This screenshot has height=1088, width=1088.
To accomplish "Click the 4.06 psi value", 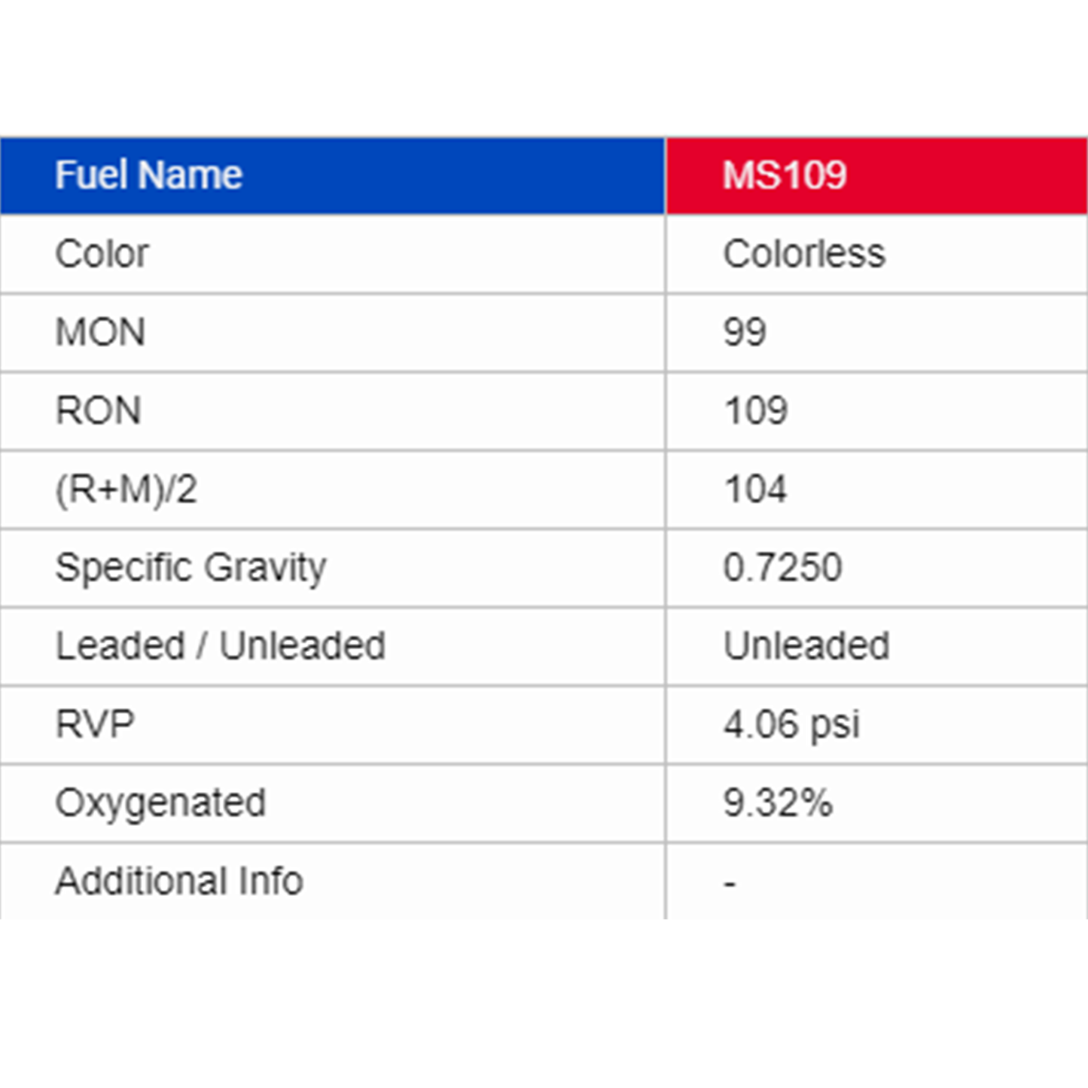I will point(791,724).
